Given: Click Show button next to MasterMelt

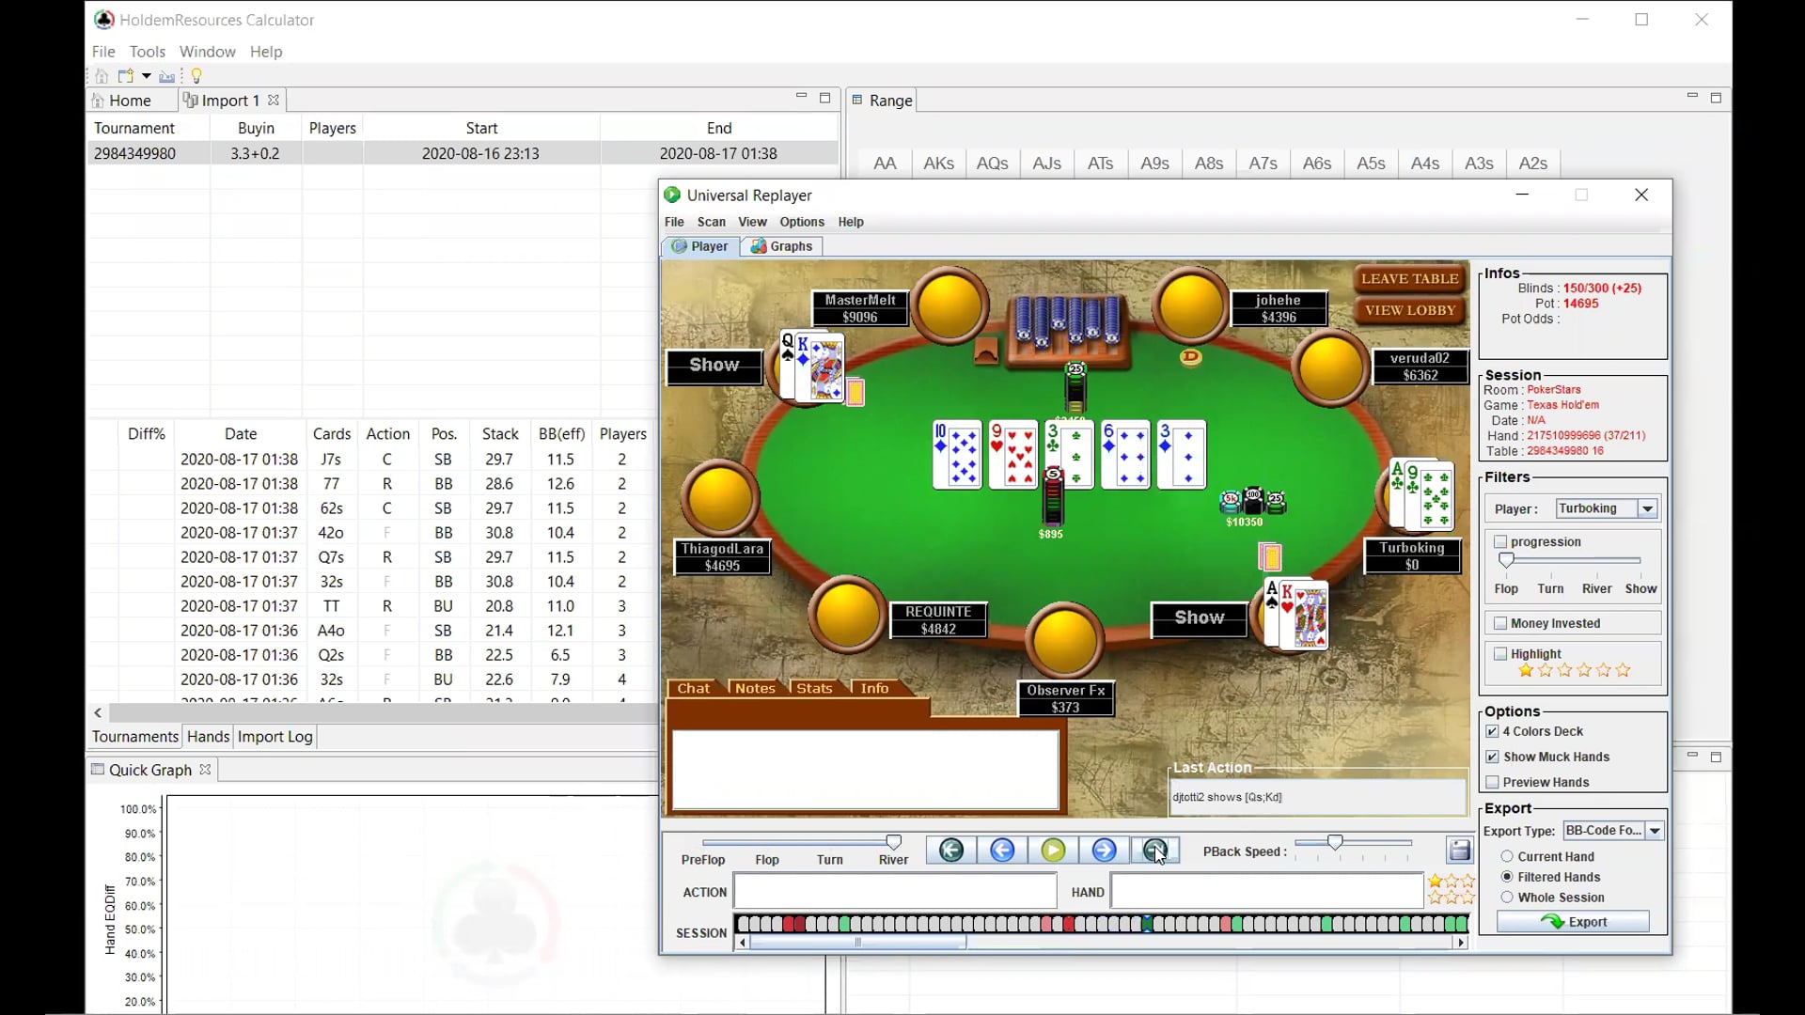Looking at the screenshot, I should (x=714, y=366).
